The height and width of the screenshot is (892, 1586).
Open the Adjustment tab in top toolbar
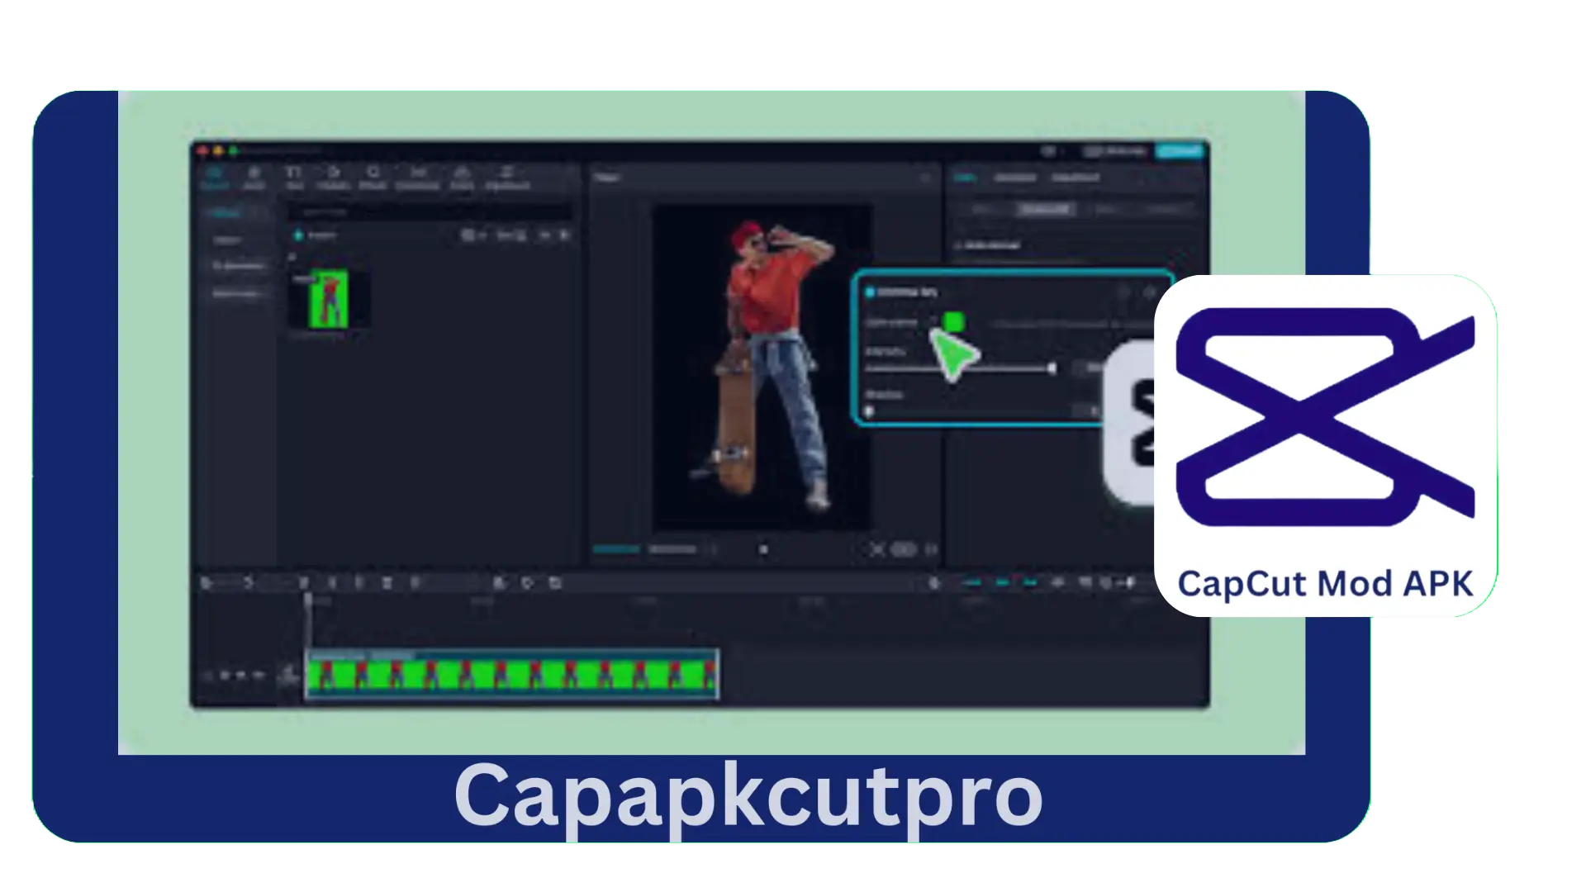pos(507,178)
